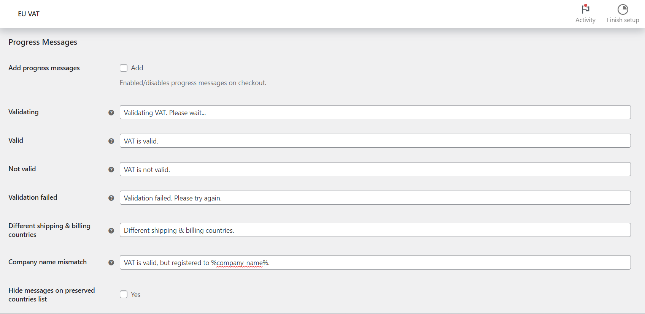The height and width of the screenshot is (314, 645).
Task: Click help icon for Company name mismatch
Action: pyautogui.click(x=111, y=262)
